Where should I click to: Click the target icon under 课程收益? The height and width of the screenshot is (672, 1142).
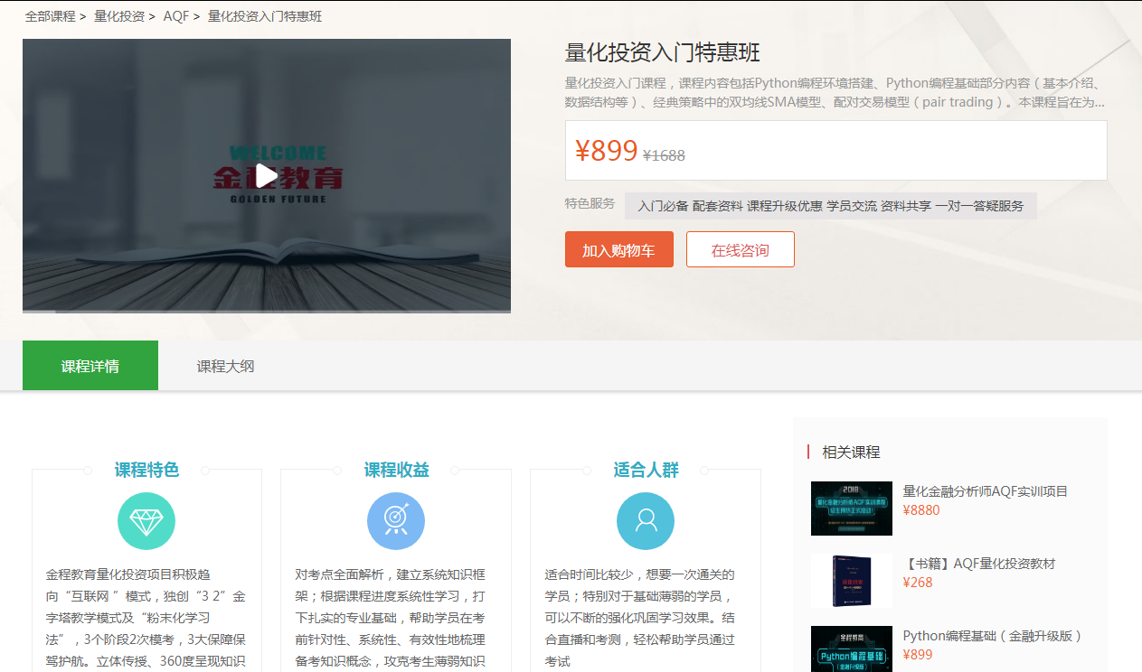(396, 521)
